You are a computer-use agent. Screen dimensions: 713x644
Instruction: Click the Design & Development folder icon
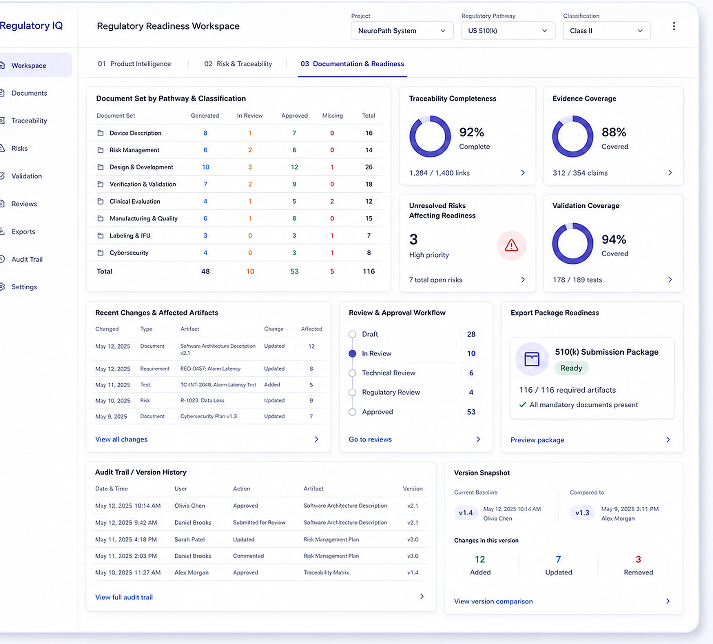101,167
